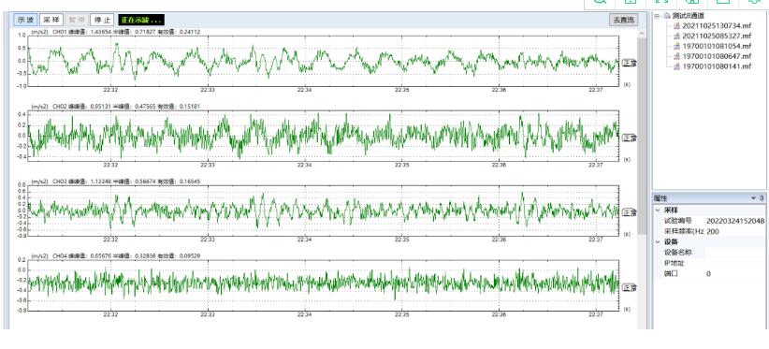Click the 示波 oscilloscope button
Viewport: 769px width, 349px height.
26,20
